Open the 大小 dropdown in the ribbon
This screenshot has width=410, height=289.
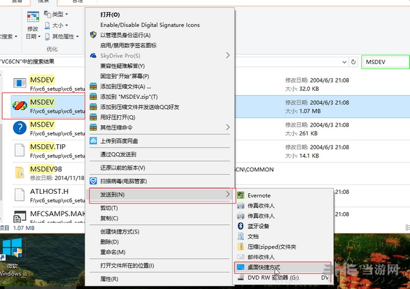[56, 25]
